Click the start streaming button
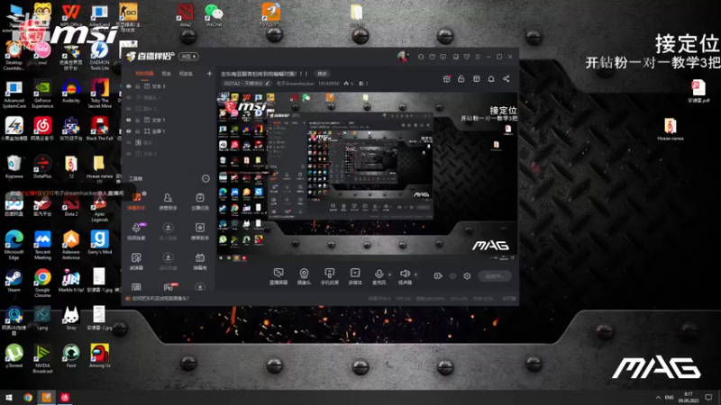The image size is (721, 405). point(495,276)
